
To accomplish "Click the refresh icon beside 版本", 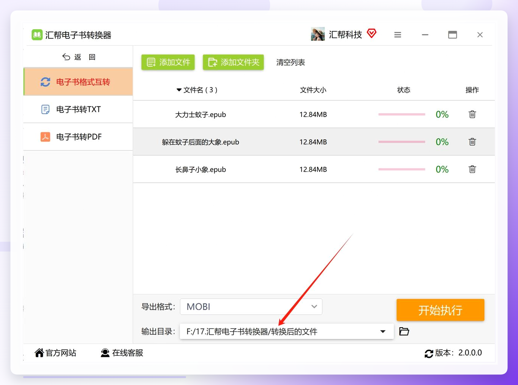I will pos(429,353).
